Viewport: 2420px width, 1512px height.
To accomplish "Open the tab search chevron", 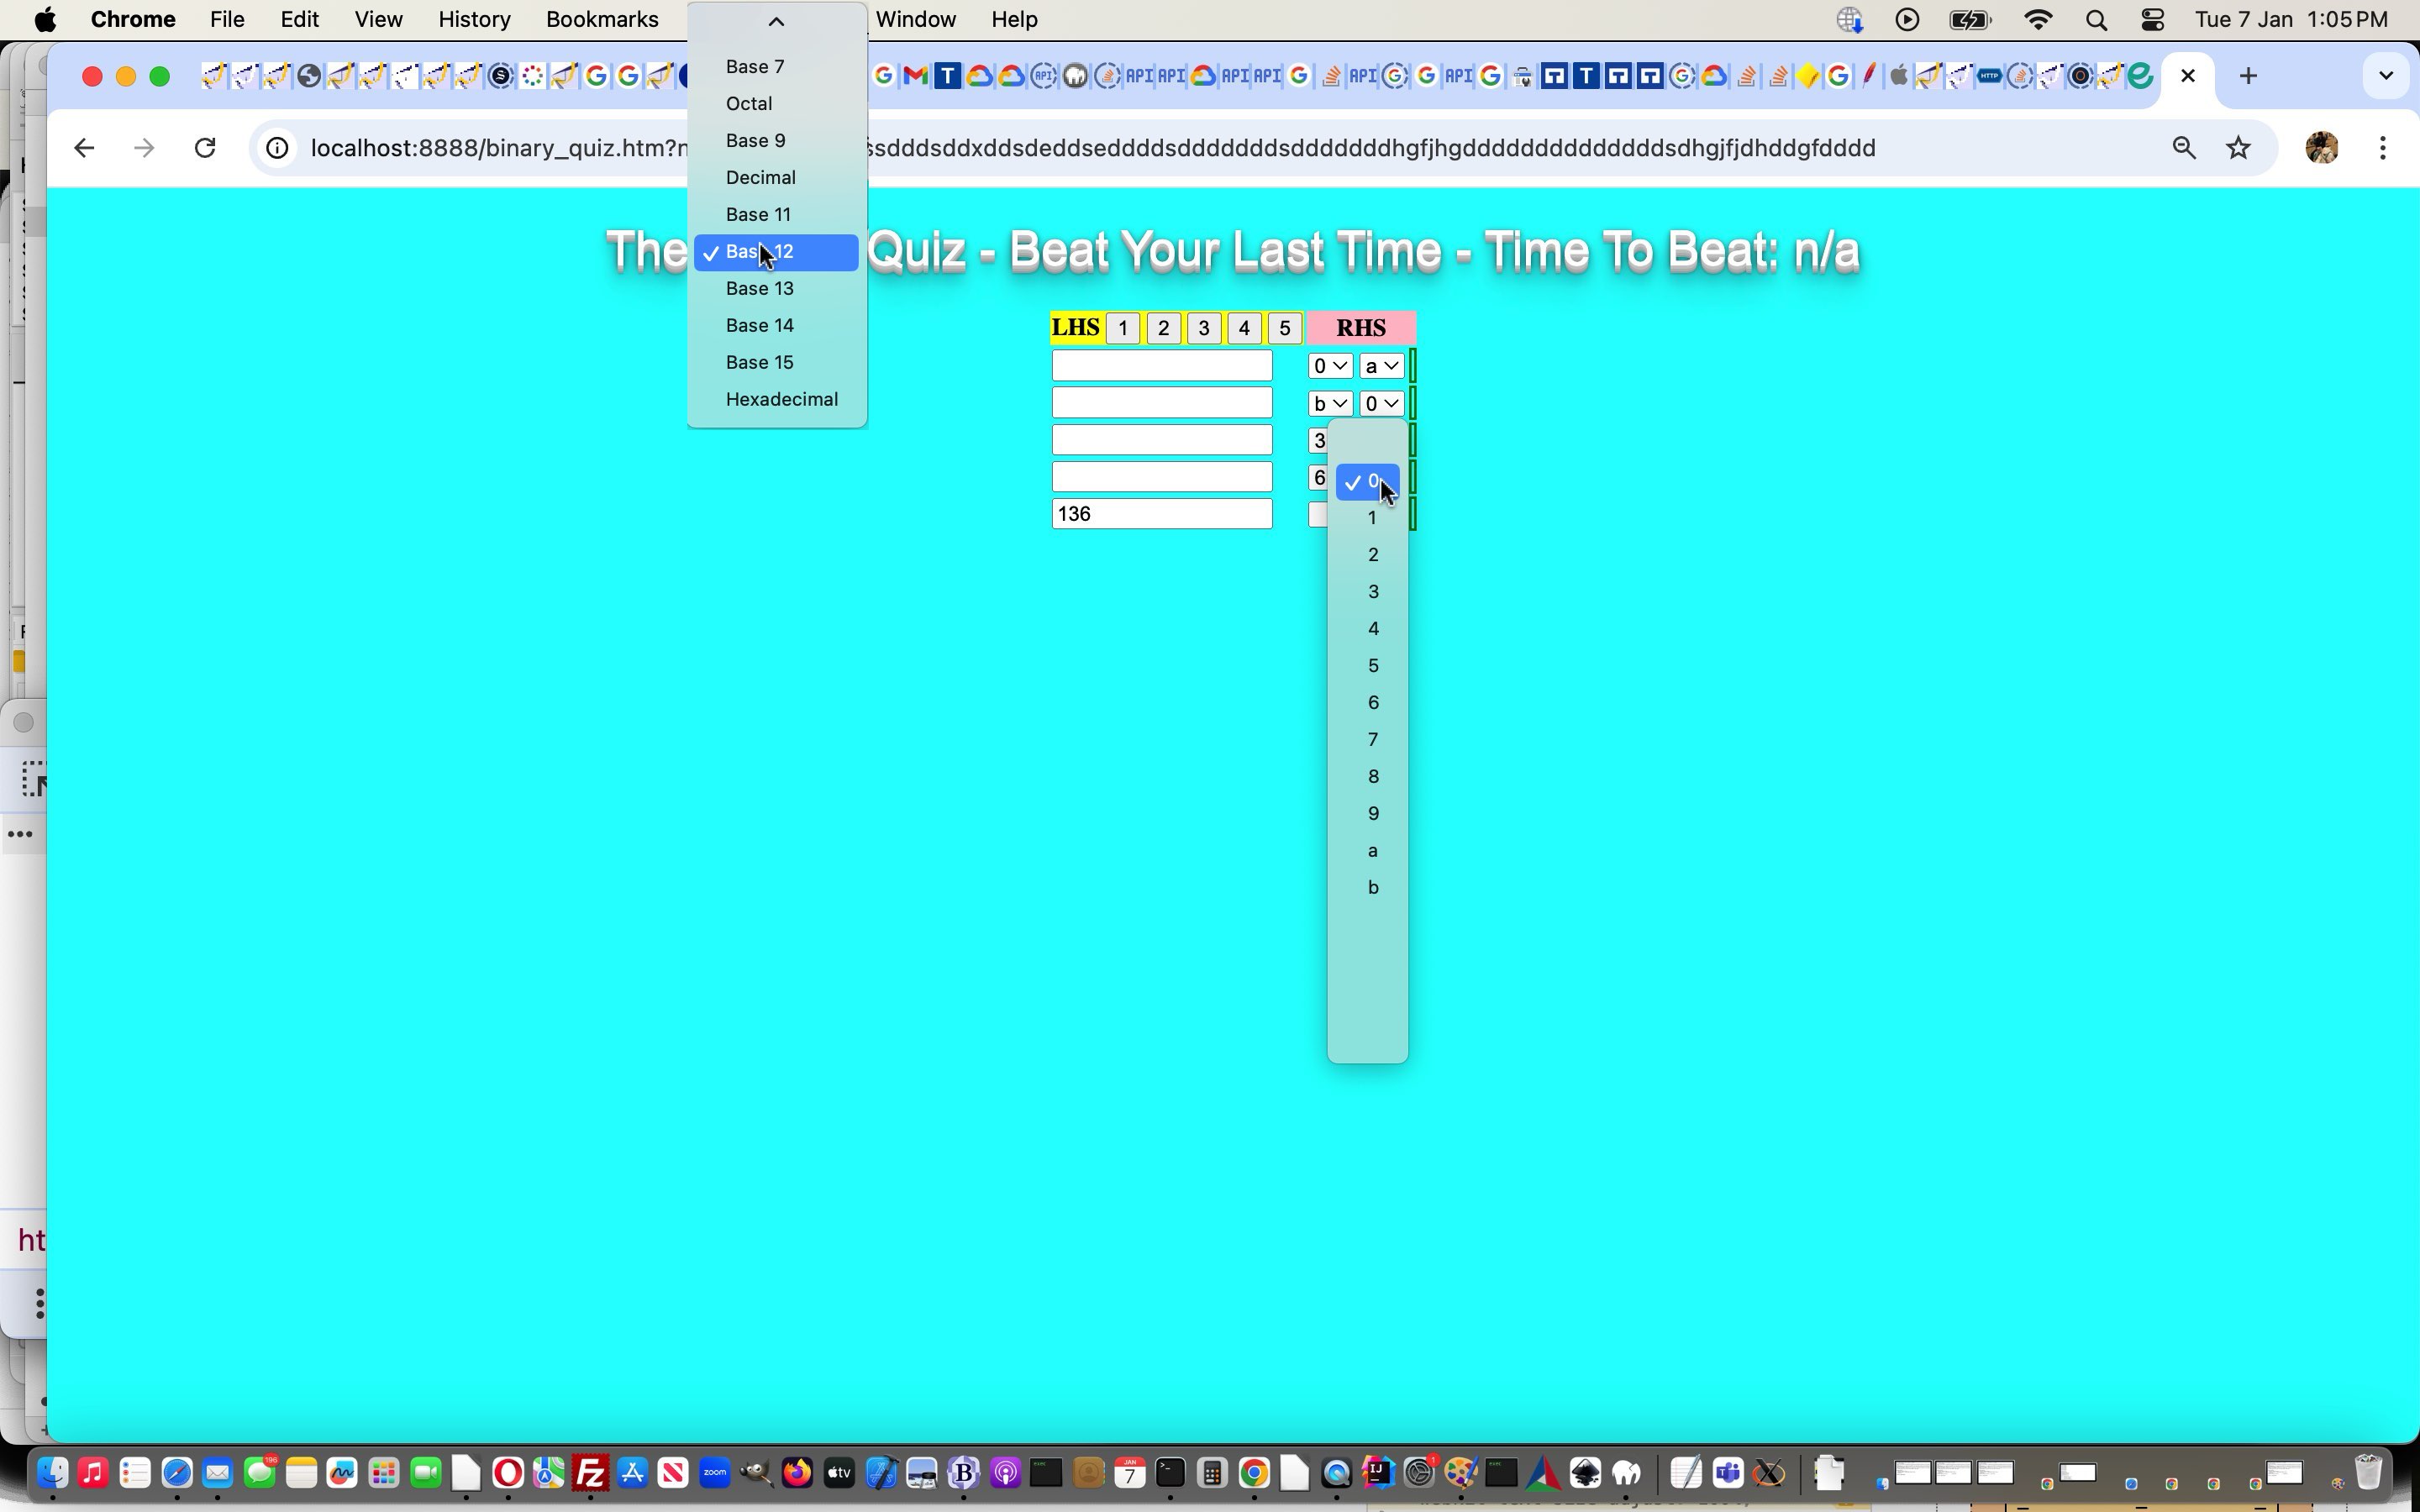I will pos(2386,76).
